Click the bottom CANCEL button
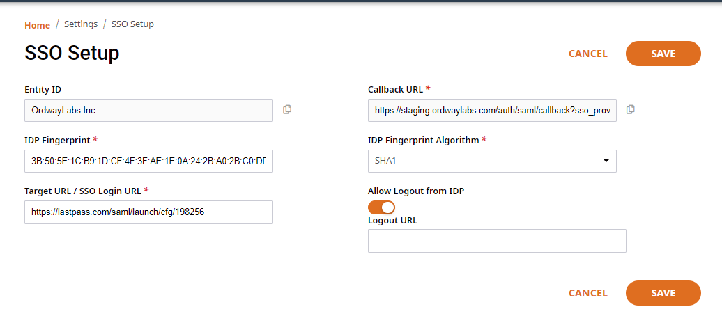722x325 pixels. pos(588,293)
